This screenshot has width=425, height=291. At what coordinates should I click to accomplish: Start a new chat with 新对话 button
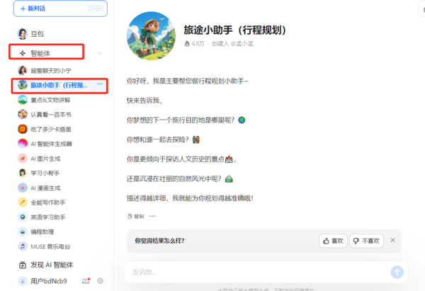60,8
